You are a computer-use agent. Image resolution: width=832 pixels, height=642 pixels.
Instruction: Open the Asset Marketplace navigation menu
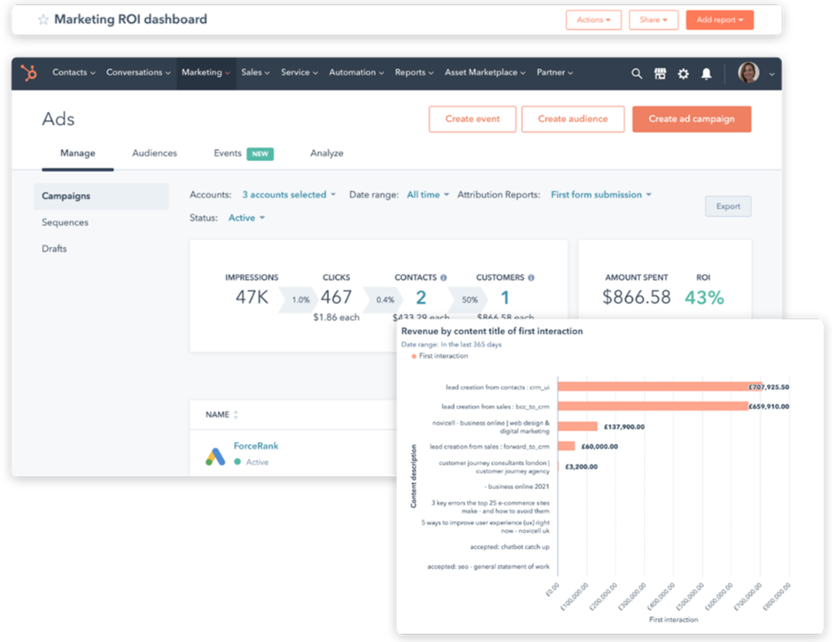click(x=485, y=73)
